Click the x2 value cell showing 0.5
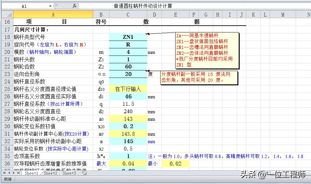The height and width of the screenshot is (184, 311). click(128, 149)
